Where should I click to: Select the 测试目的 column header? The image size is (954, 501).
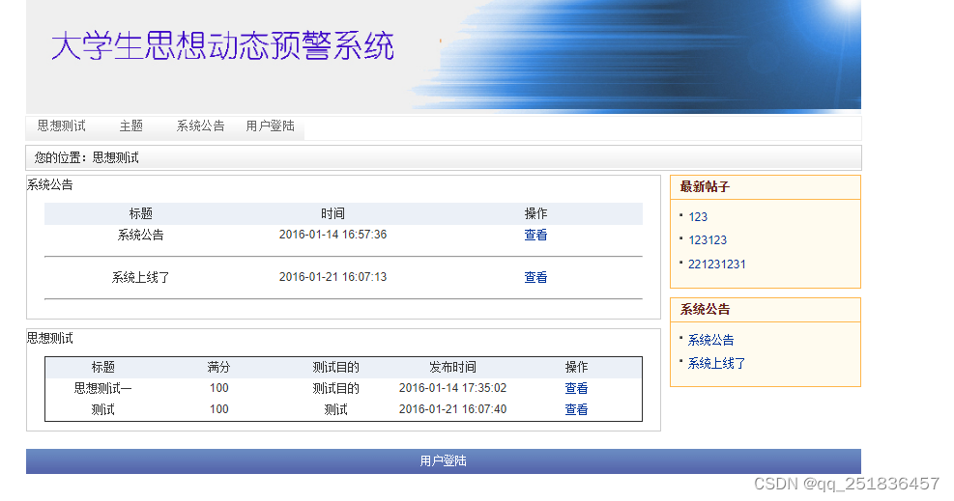click(x=335, y=368)
